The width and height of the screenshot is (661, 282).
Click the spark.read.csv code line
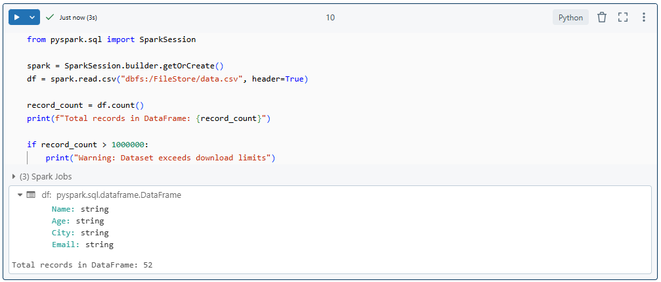point(167,79)
